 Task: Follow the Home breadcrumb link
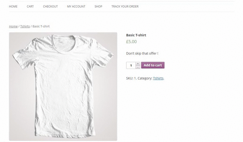13,27
